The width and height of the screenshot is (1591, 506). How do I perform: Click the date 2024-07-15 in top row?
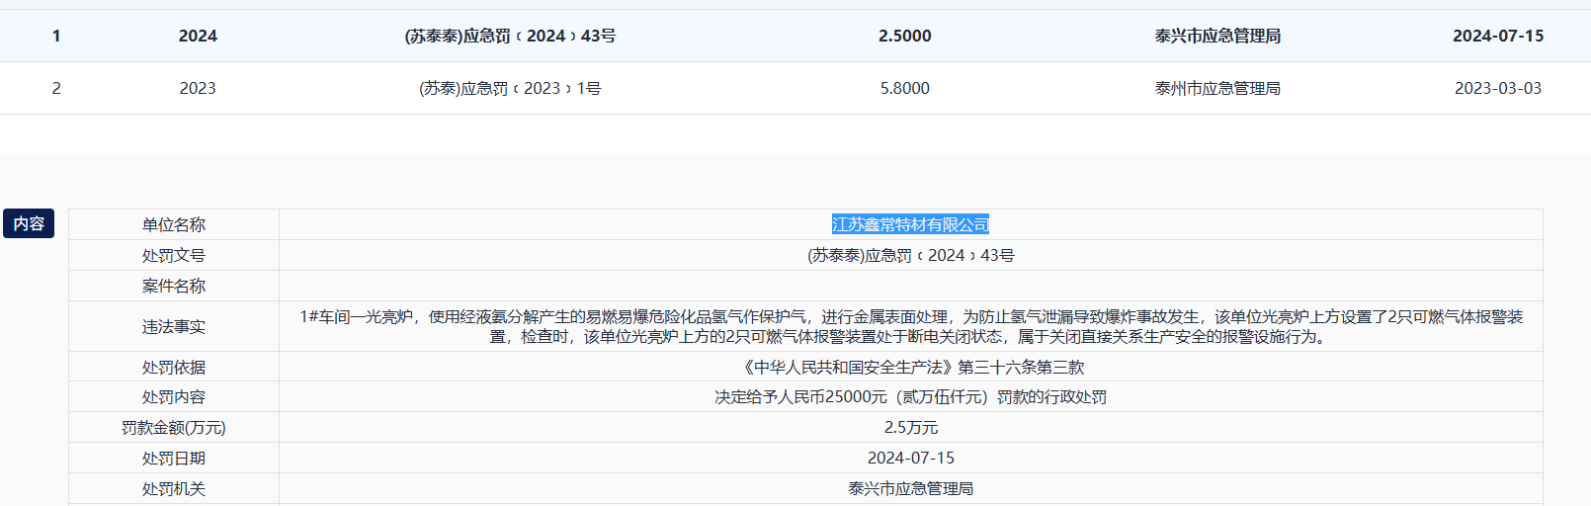(1497, 36)
